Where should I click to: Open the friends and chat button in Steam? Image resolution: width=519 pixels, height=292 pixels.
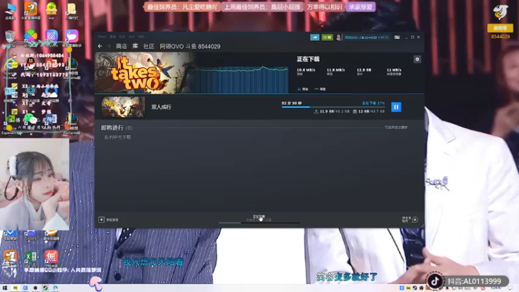410,219
